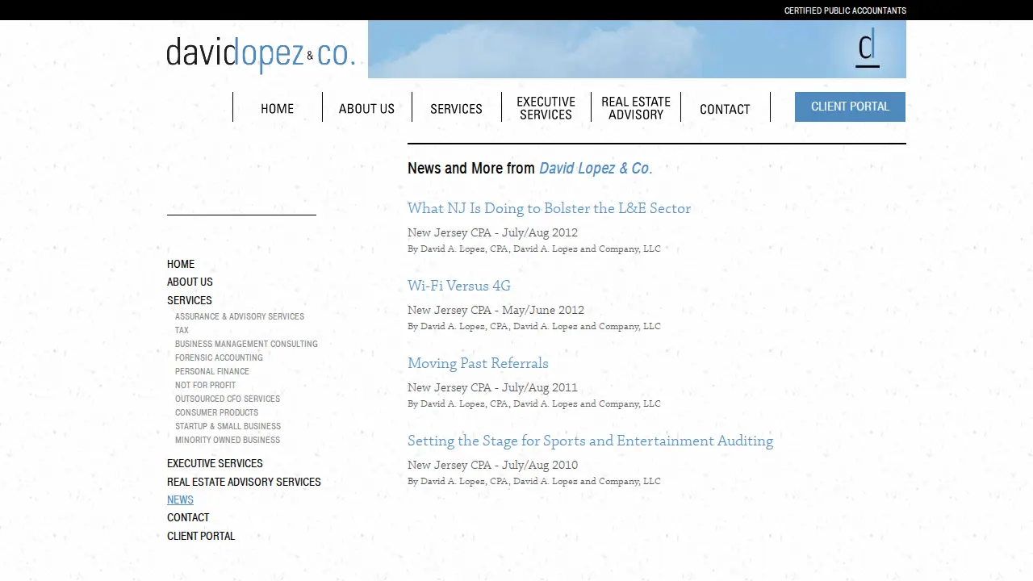
Task: Click EXECUTIVE SERVICES in the left sidebar
Action: tap(215, 463)
